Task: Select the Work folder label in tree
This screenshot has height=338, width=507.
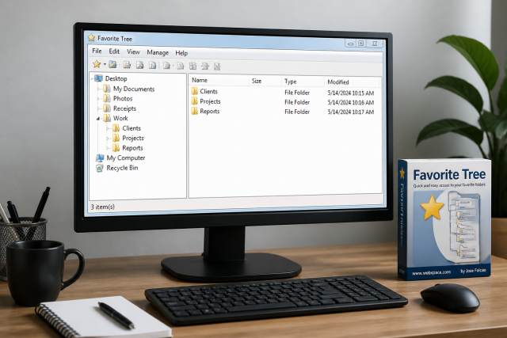Action: [x=120, y=118]
